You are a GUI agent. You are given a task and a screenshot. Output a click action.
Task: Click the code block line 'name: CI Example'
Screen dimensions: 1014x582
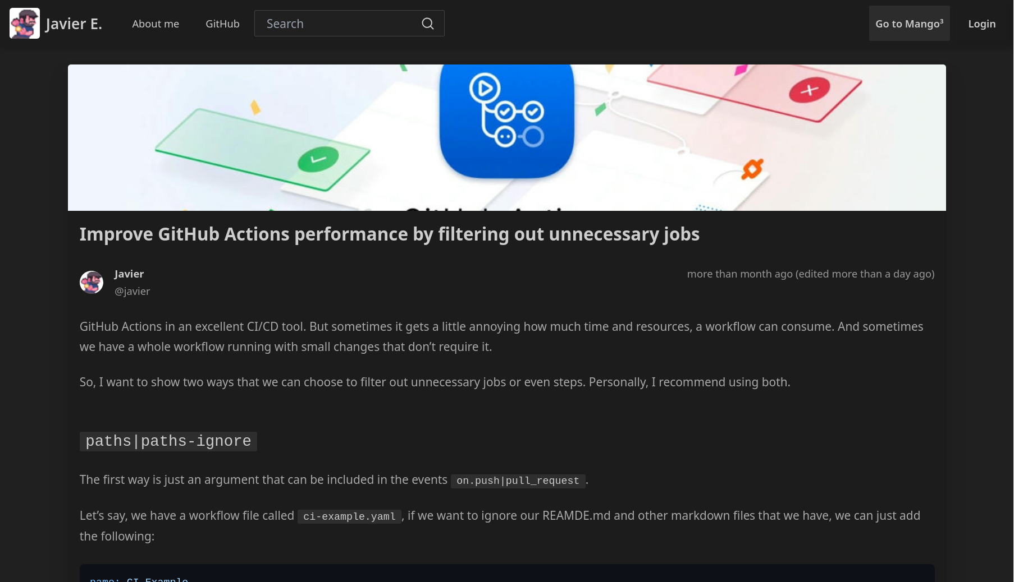(139, 579)
